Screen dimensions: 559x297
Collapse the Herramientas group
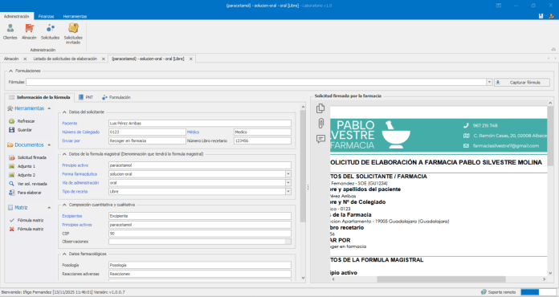pyautogui.click(x=49, y=108)
